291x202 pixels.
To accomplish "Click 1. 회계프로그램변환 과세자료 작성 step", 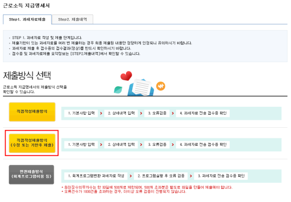I will click(96, 176).
